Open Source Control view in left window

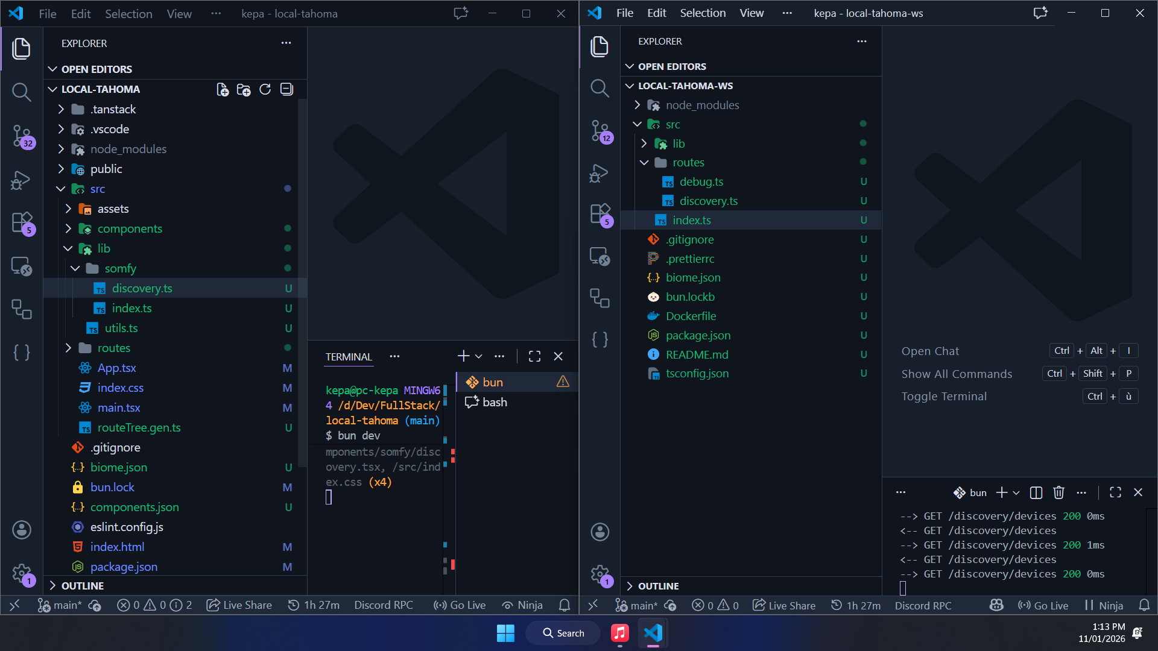coord(22,136)
